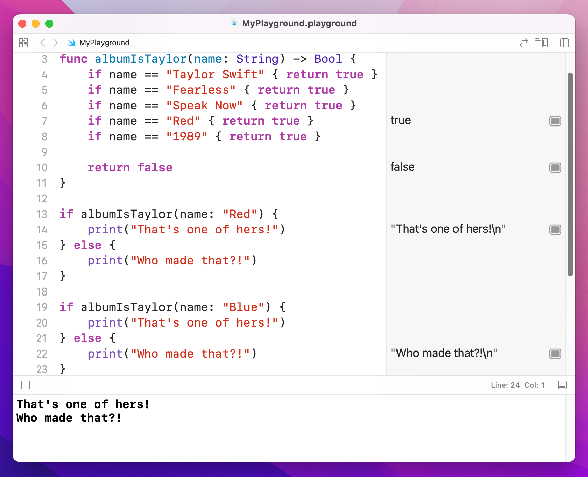Toggle inline result for "That's one of hers!\n"
The height and width of the screenshot is (477, 588).
[555, 230]
